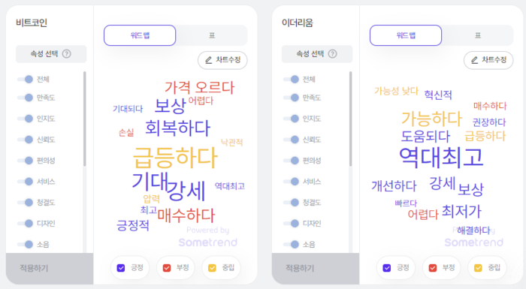This screenshot has width=526, height=289.
Task: Toggle the 디자인 switch in Ethereum panel
Action: pos(292,223)
